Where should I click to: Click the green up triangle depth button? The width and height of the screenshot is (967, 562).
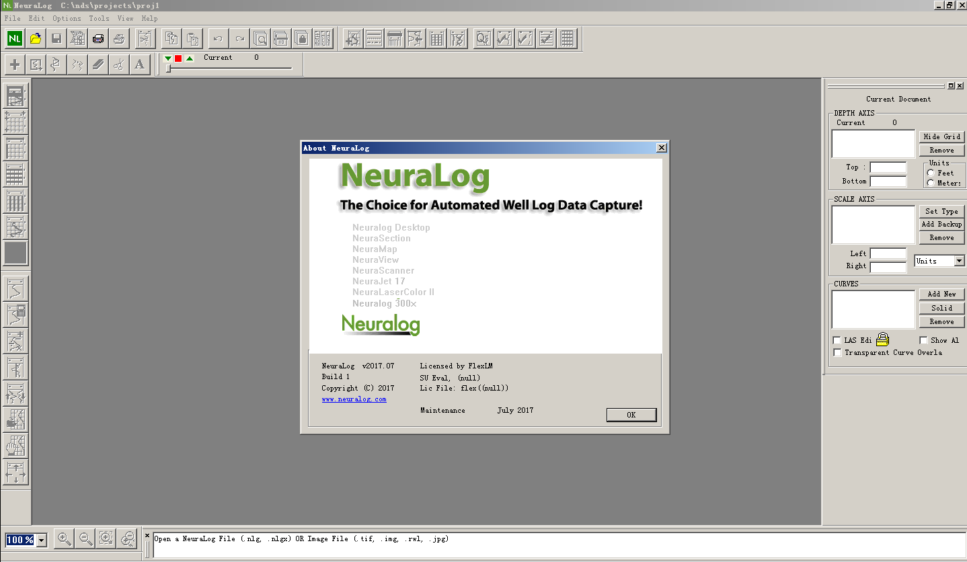point(190,58)
